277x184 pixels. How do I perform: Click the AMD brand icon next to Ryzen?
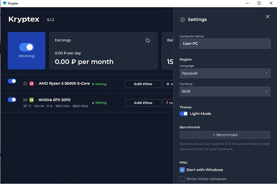point(31,84)
